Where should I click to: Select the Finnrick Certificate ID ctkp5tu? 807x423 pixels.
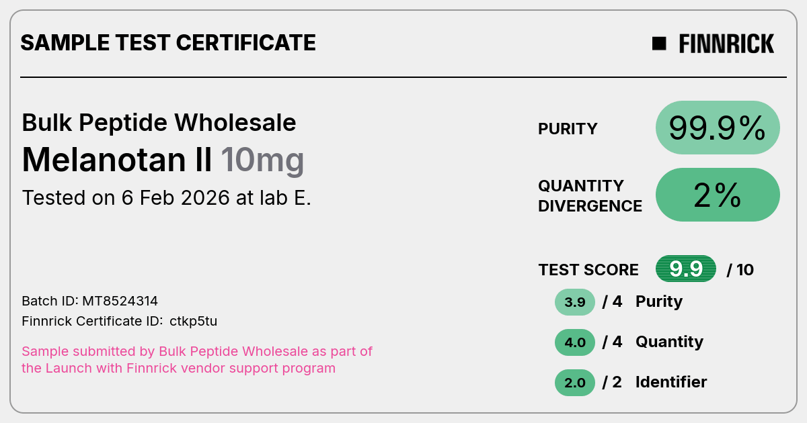(120, 321)
